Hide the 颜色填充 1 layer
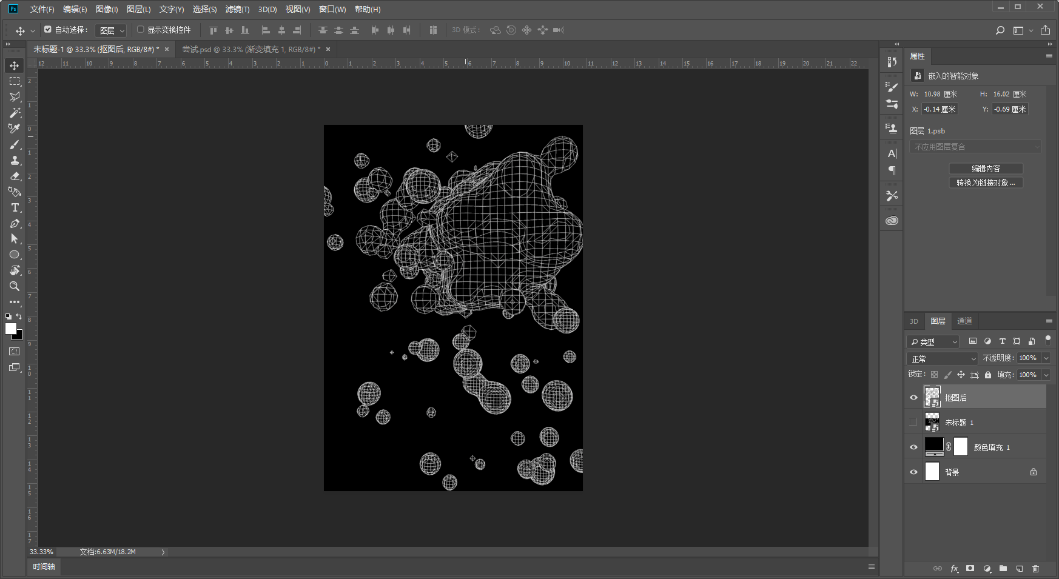This screenshot has width=1059, height=579. 913,447
